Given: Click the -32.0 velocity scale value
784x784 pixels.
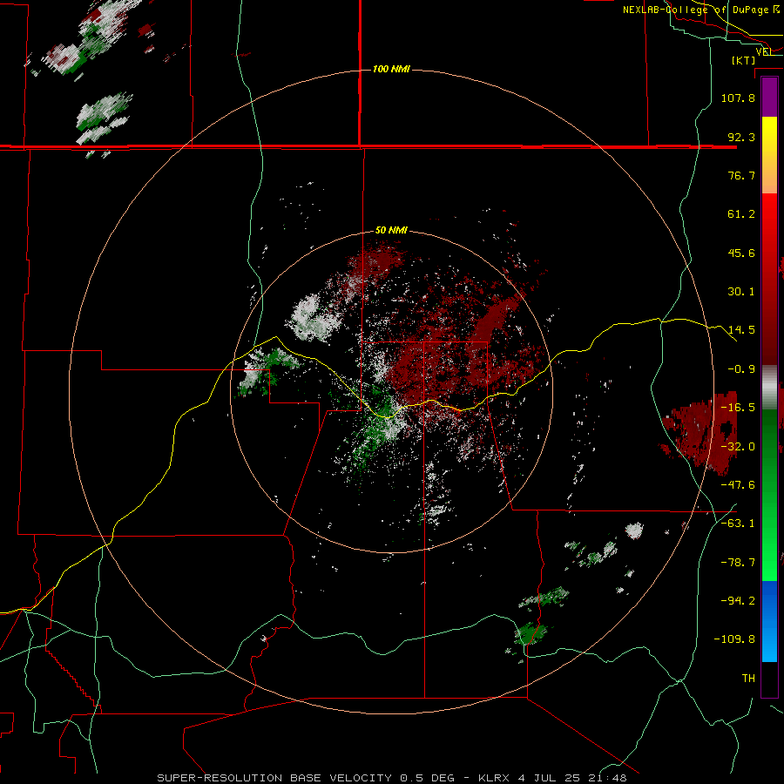Looking at the screenshot, I should pos(738,447).
